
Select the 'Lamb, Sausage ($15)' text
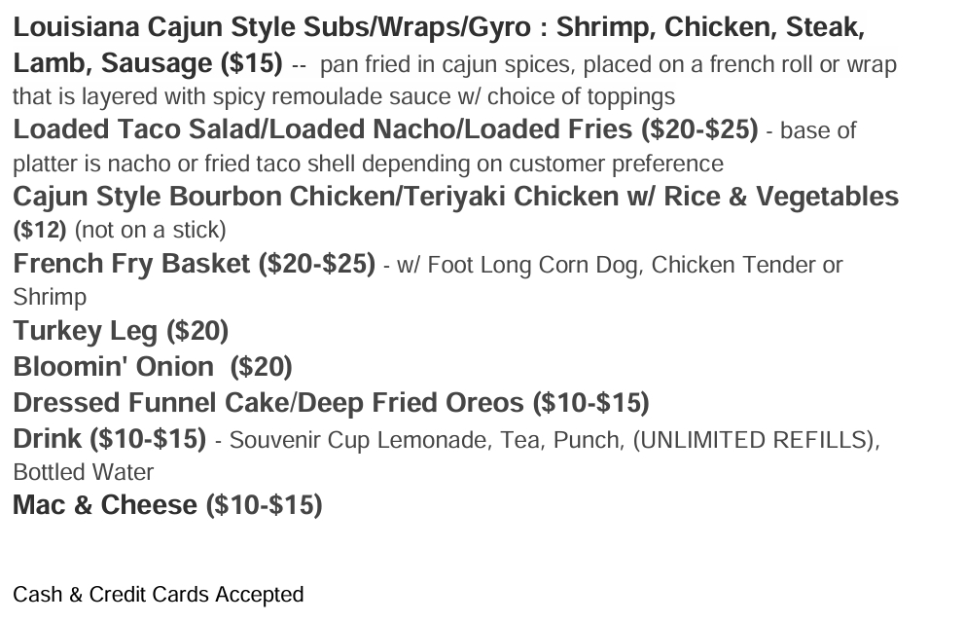click(148, 63)
